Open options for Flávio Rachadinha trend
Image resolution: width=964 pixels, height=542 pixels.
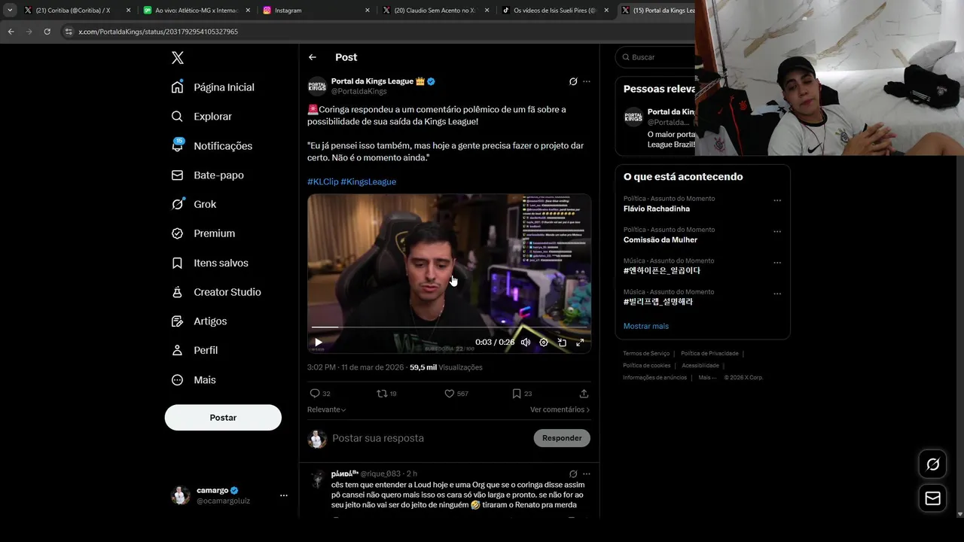pyautogui.click(x=777, y=200)
